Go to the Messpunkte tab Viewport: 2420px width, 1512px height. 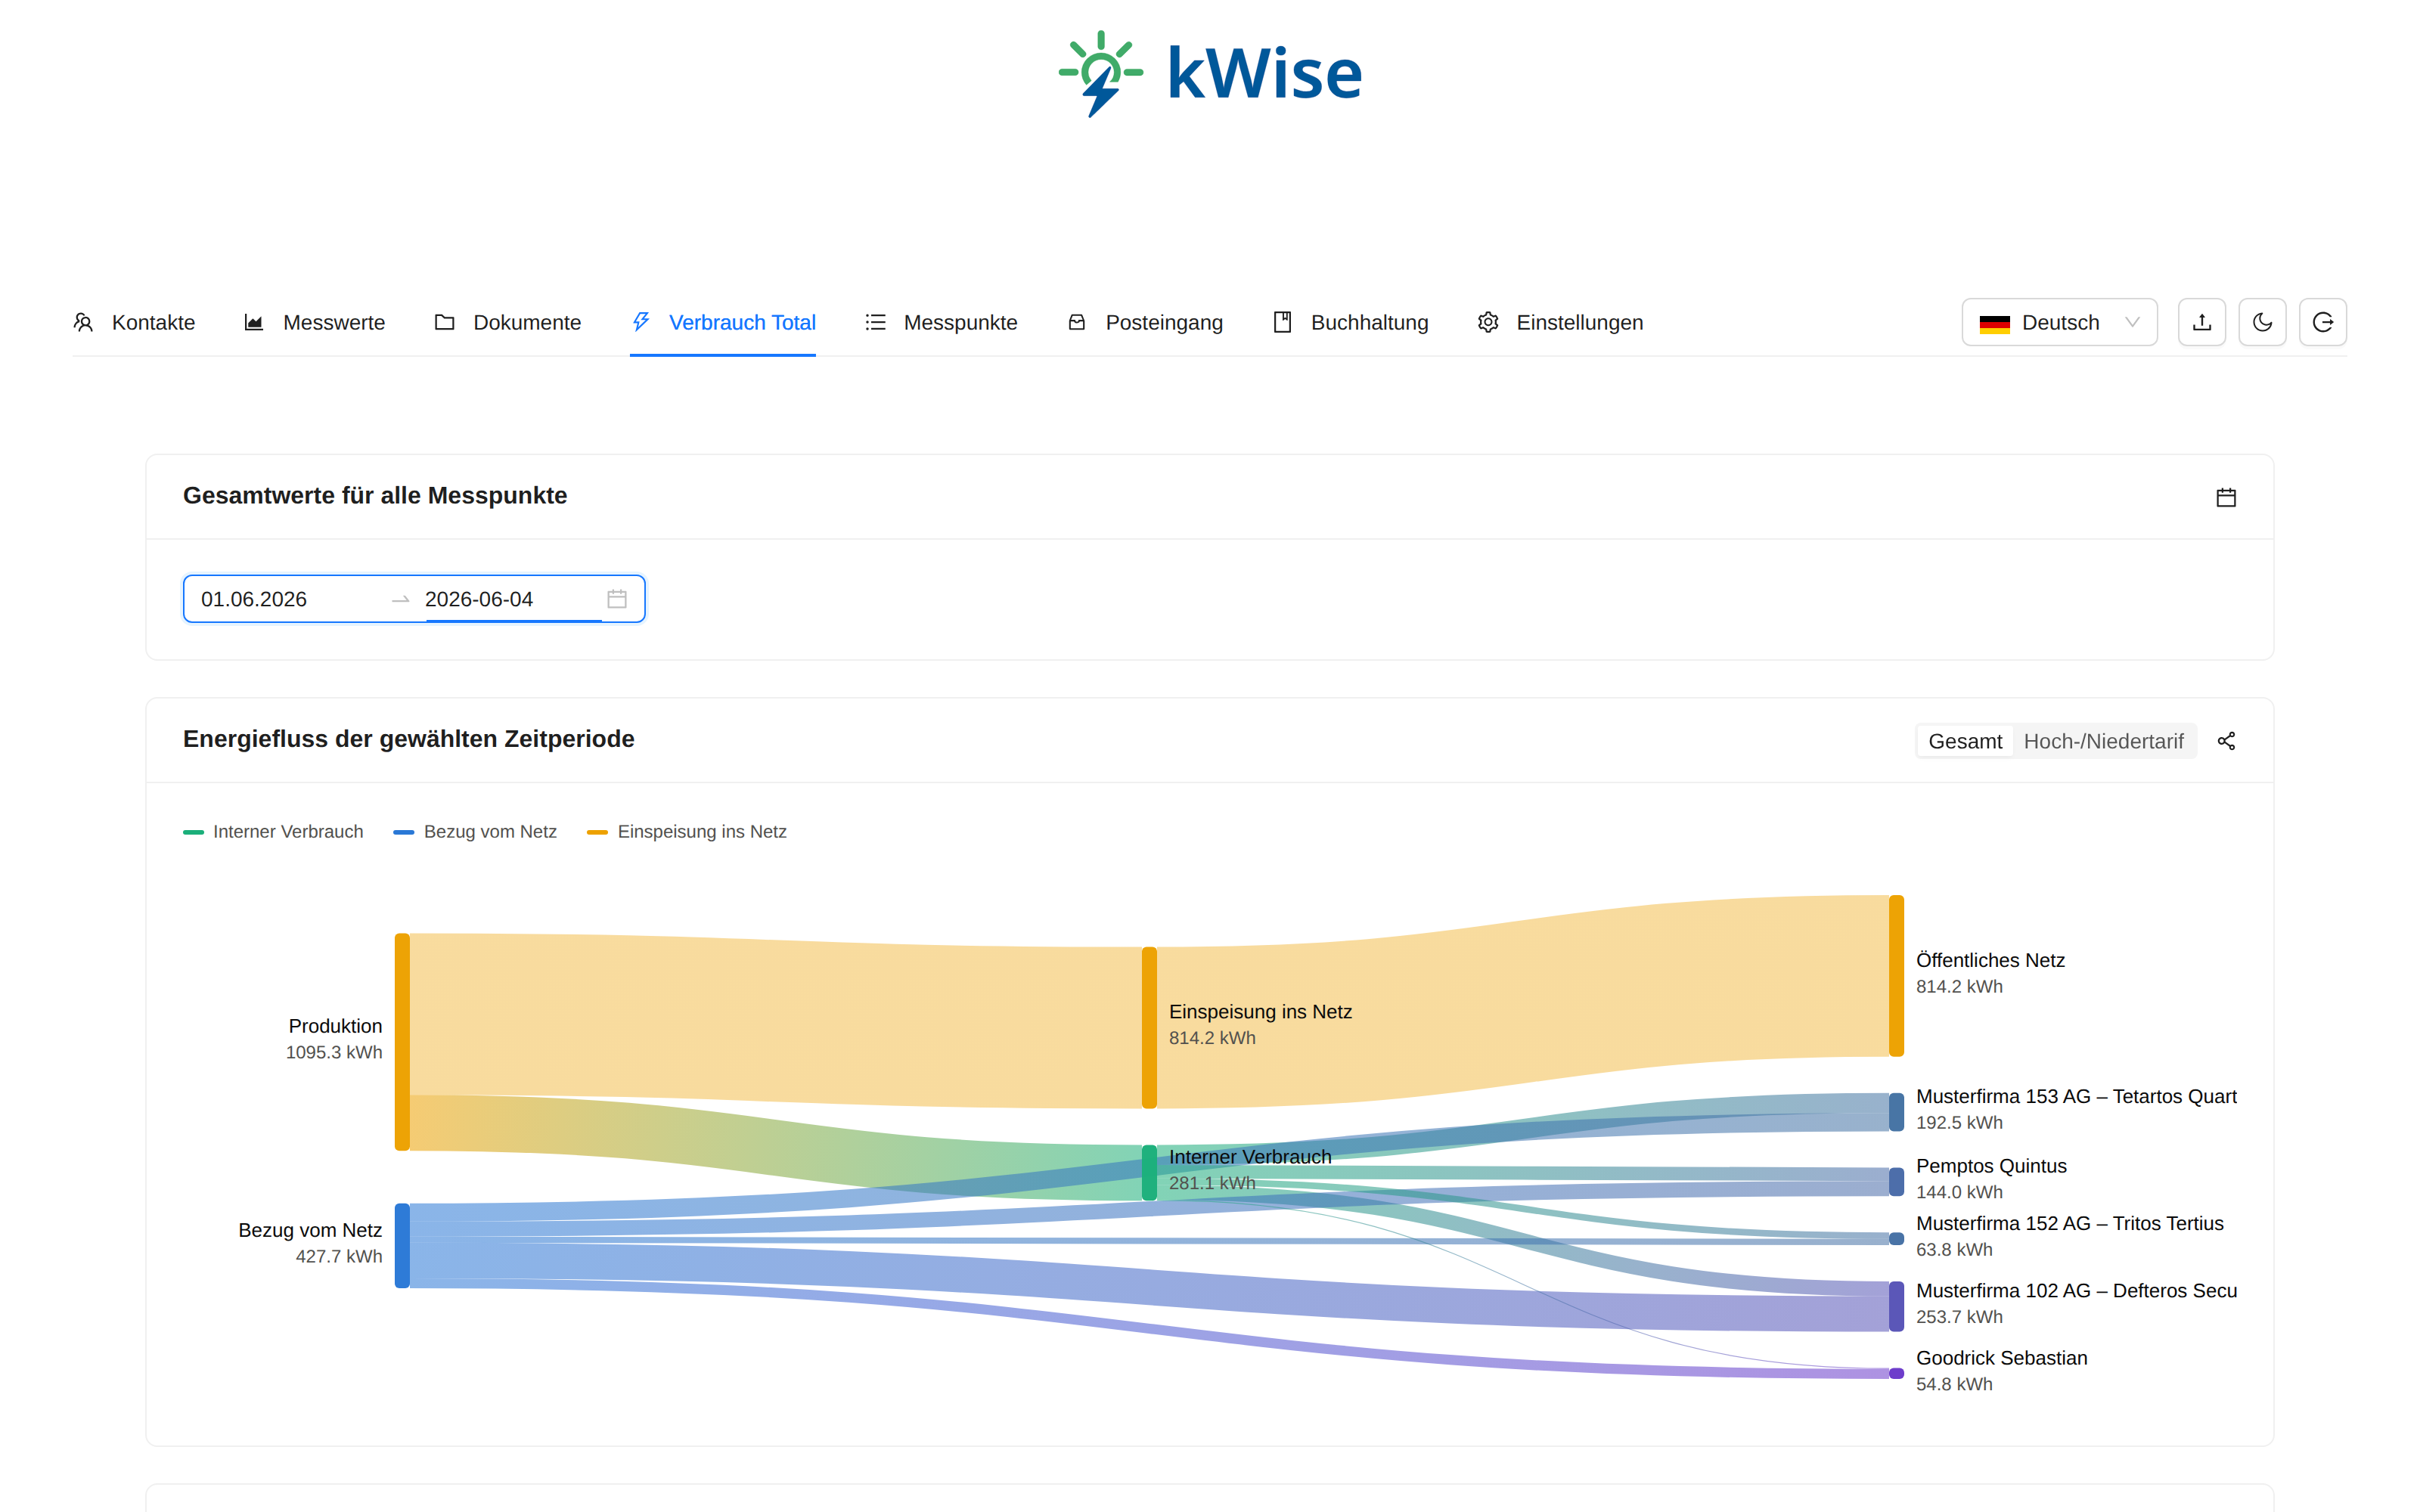coord(941,322)
